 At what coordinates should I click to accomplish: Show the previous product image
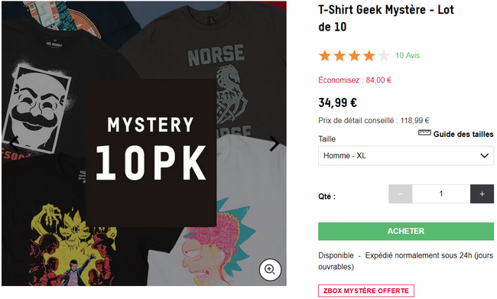[13, 143]
